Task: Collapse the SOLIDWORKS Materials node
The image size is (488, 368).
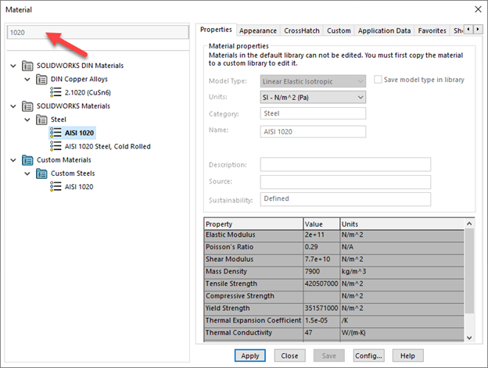Action: tap(13, 106)
